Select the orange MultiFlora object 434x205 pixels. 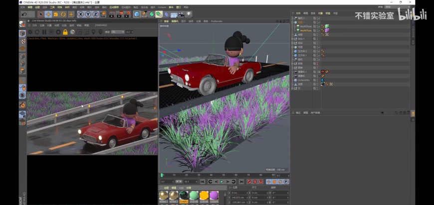coord(306,30)
